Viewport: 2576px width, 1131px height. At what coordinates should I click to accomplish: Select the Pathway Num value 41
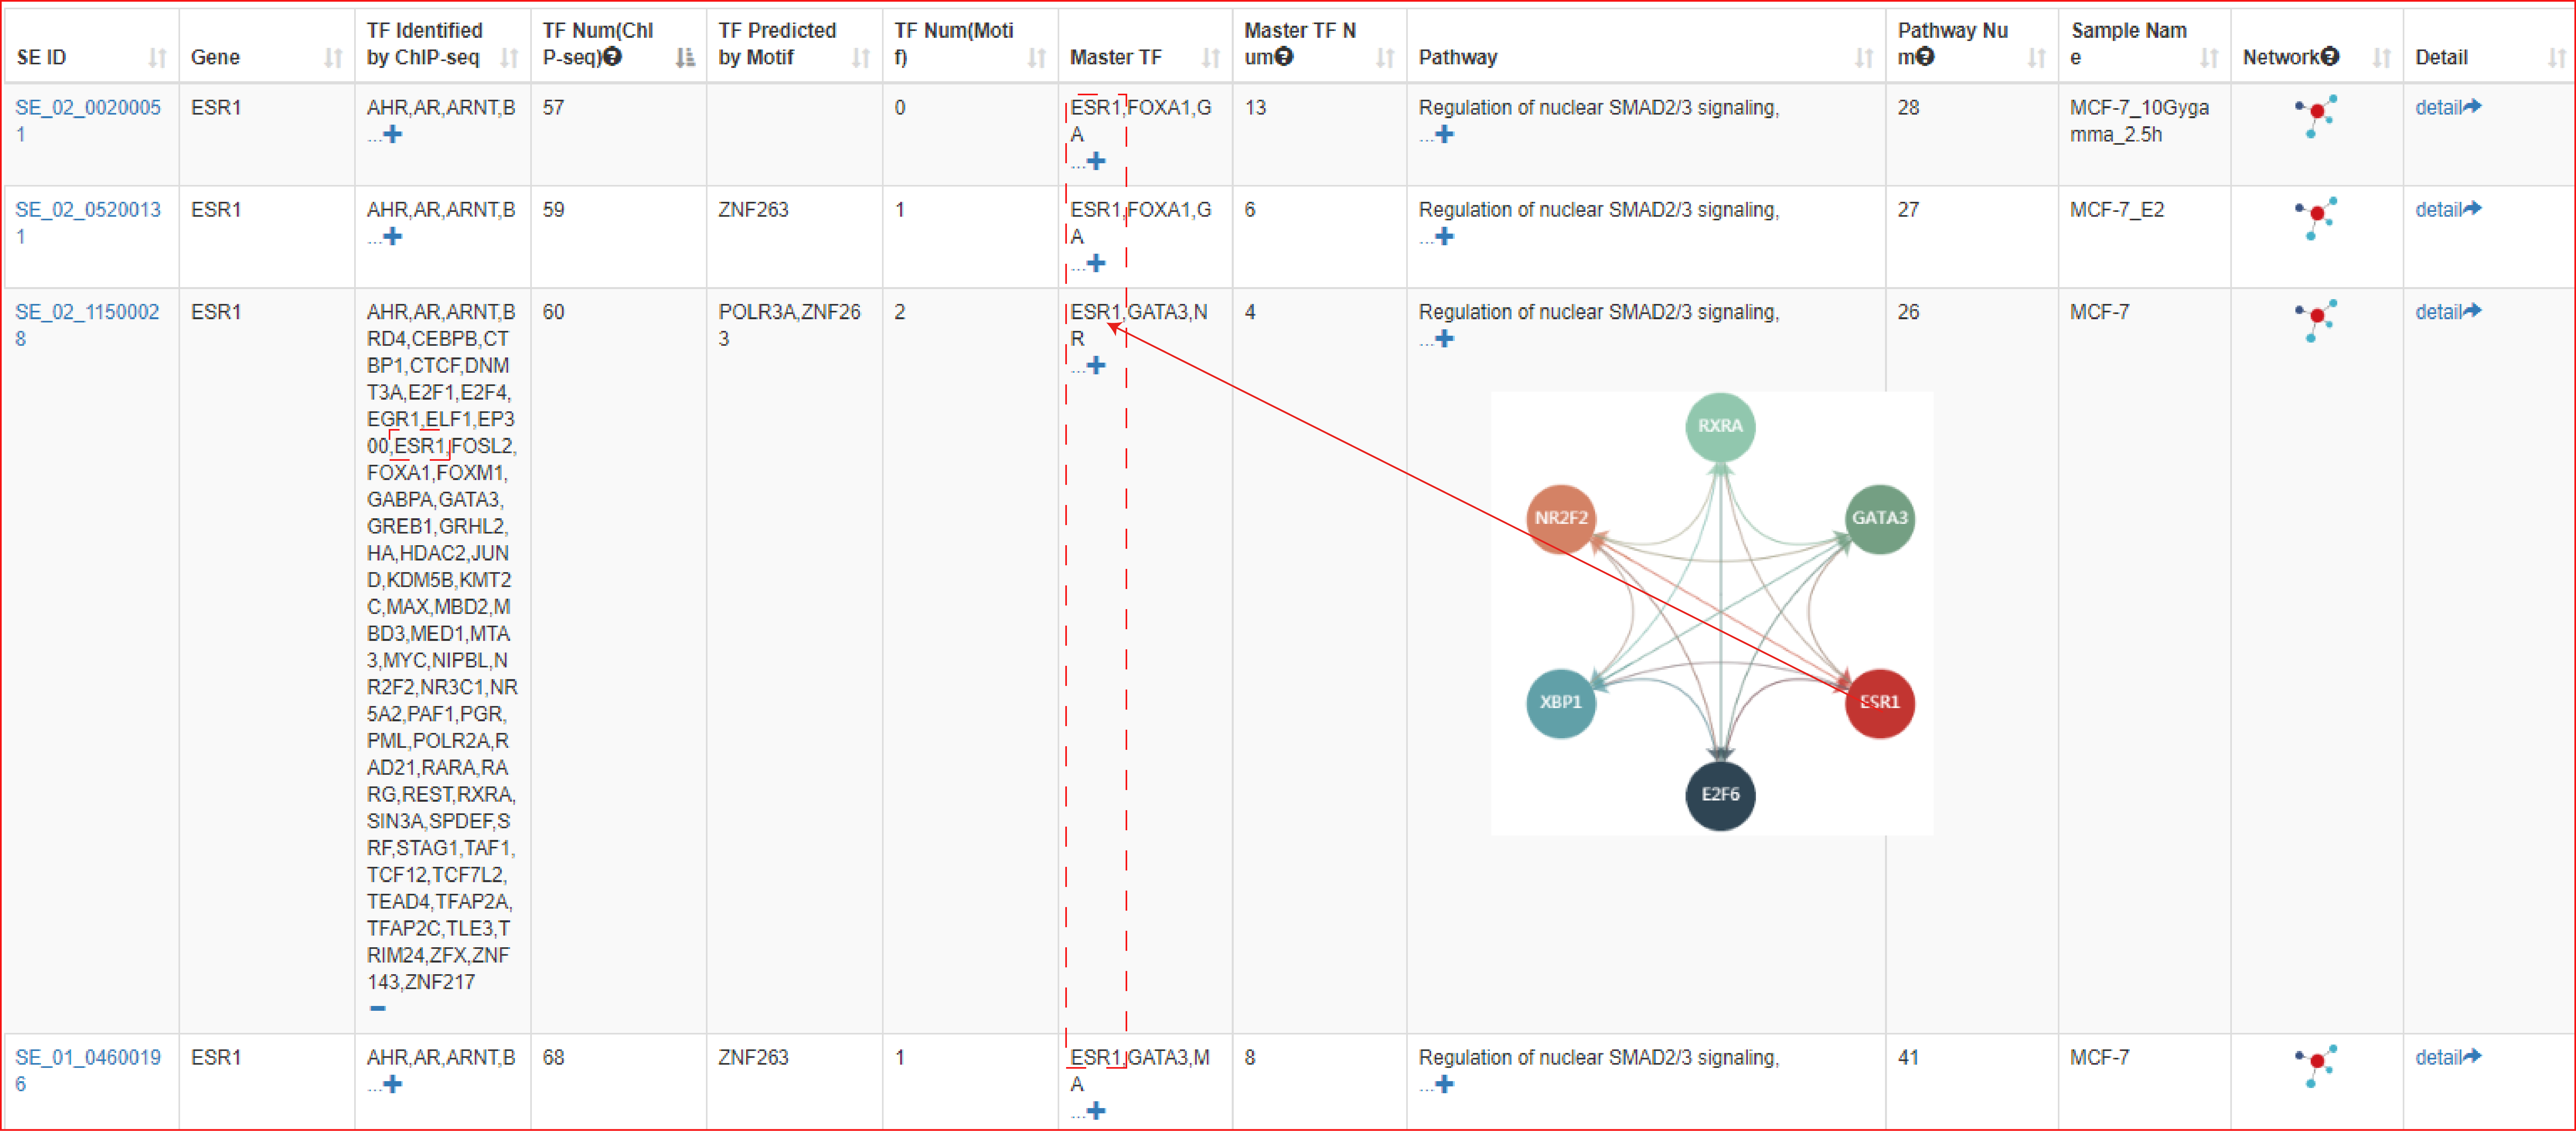(1908, 1057)
